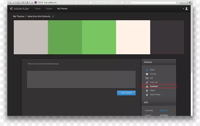Viewport: 200px width, 126px height.
Task: Click the browser back arrow button
Action: pos(10,2)
